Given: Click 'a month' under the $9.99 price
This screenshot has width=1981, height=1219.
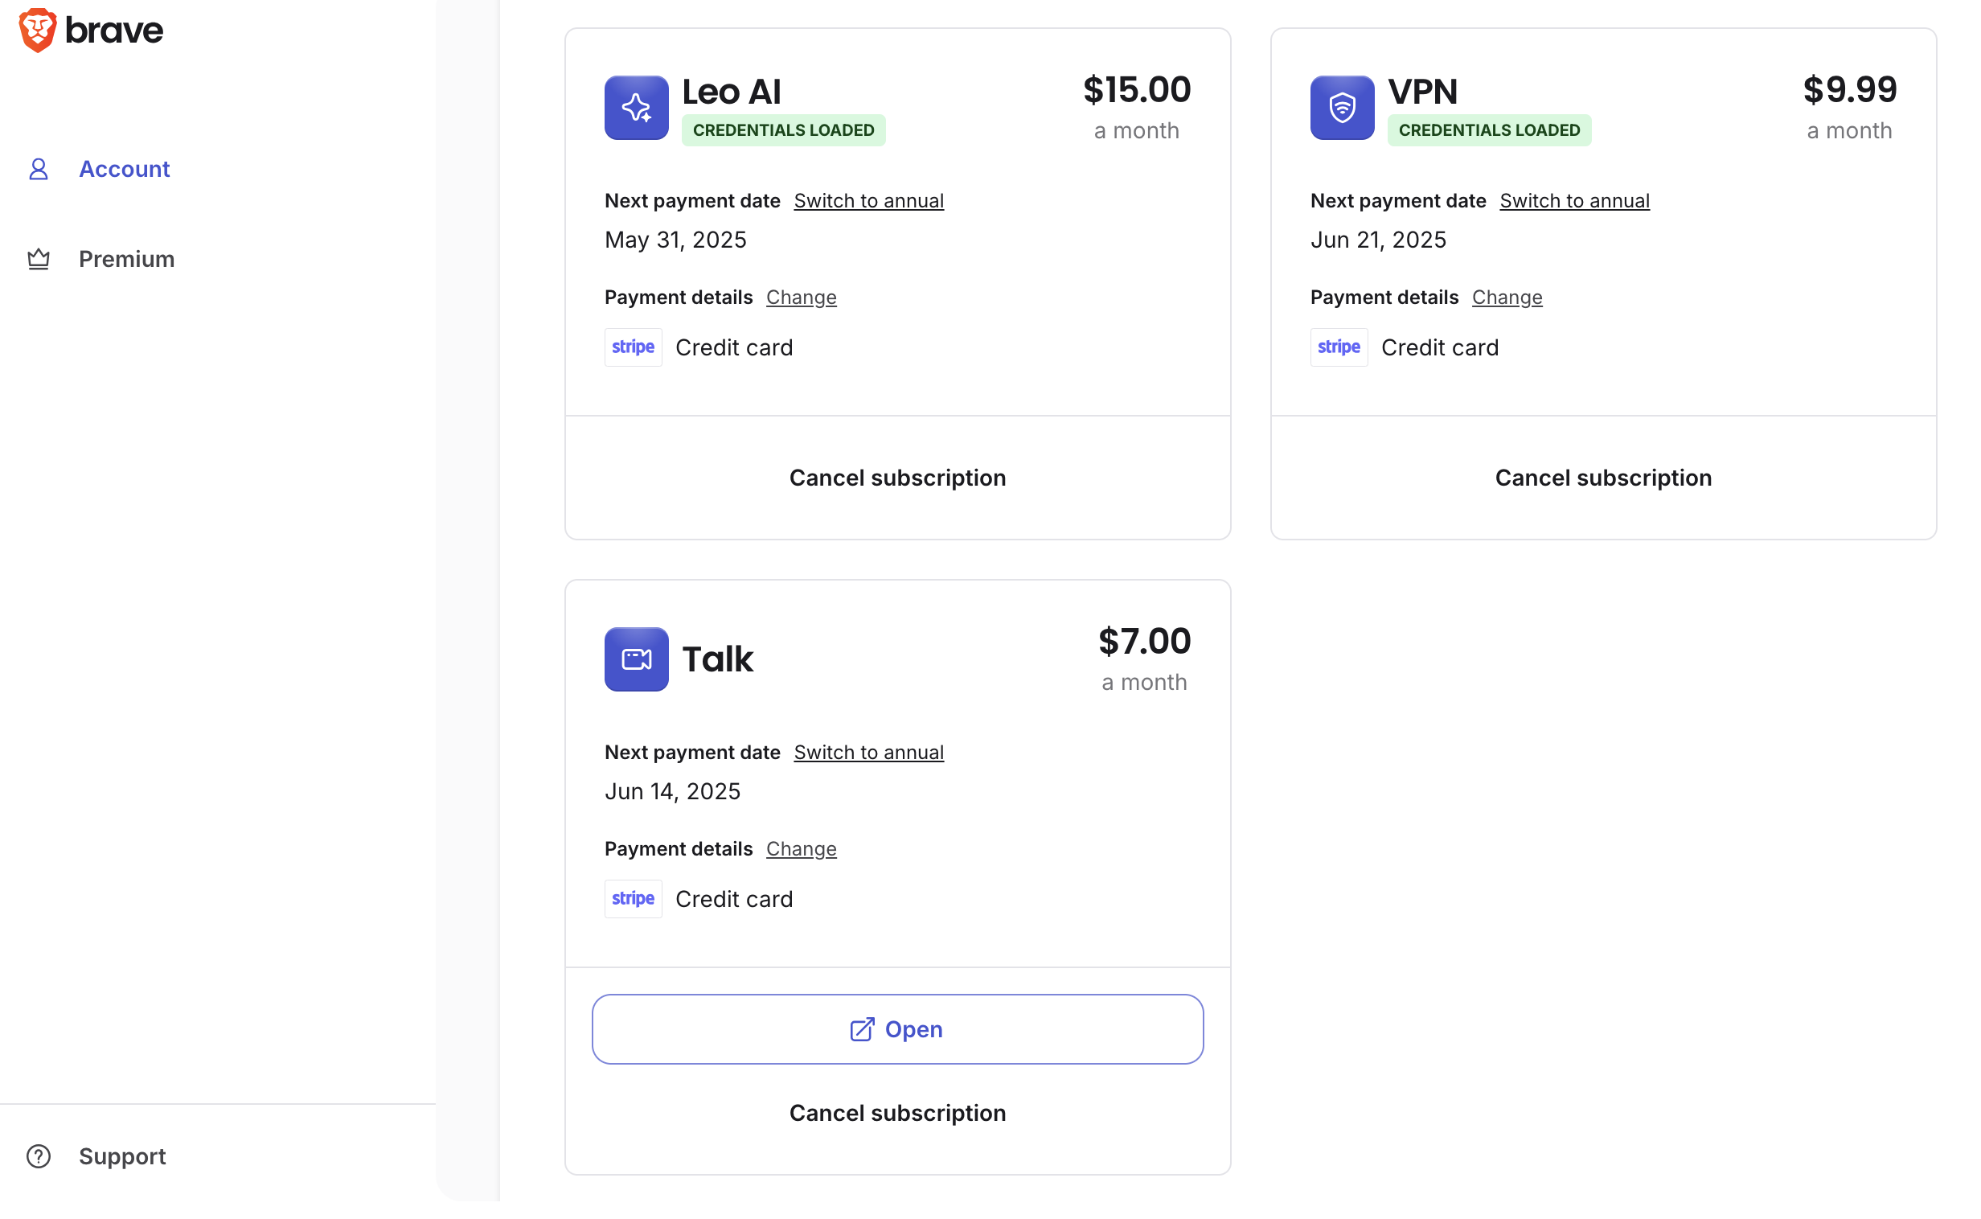Looking at the screenshot, I should coord(1850,130).
